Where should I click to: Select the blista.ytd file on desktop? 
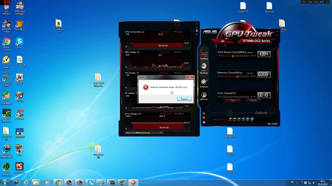pyautogui.click(x=269, y=7)
